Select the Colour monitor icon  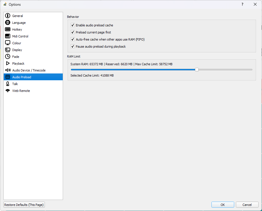pos(8,43)
